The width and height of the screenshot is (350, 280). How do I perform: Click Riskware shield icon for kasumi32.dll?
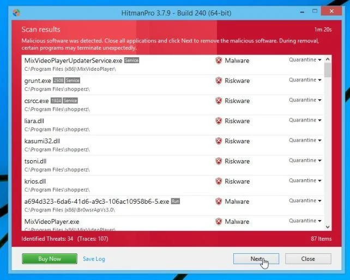[x=219, y=141]
